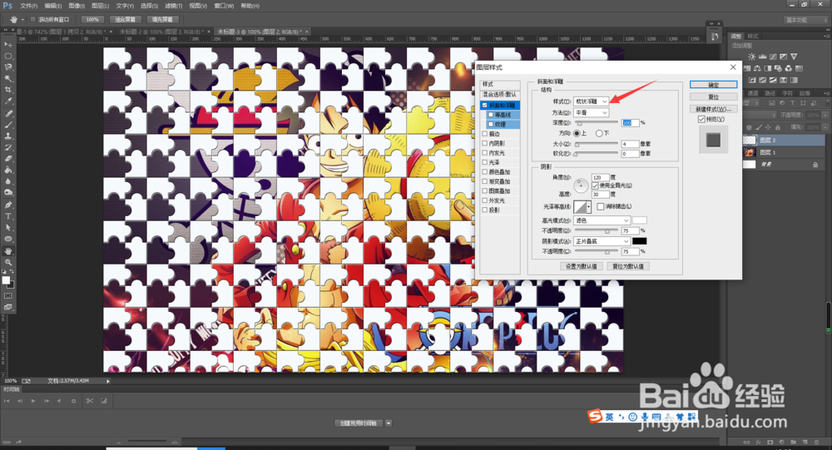
Task: Select the Zoom tool
Action: click(8, 262)
